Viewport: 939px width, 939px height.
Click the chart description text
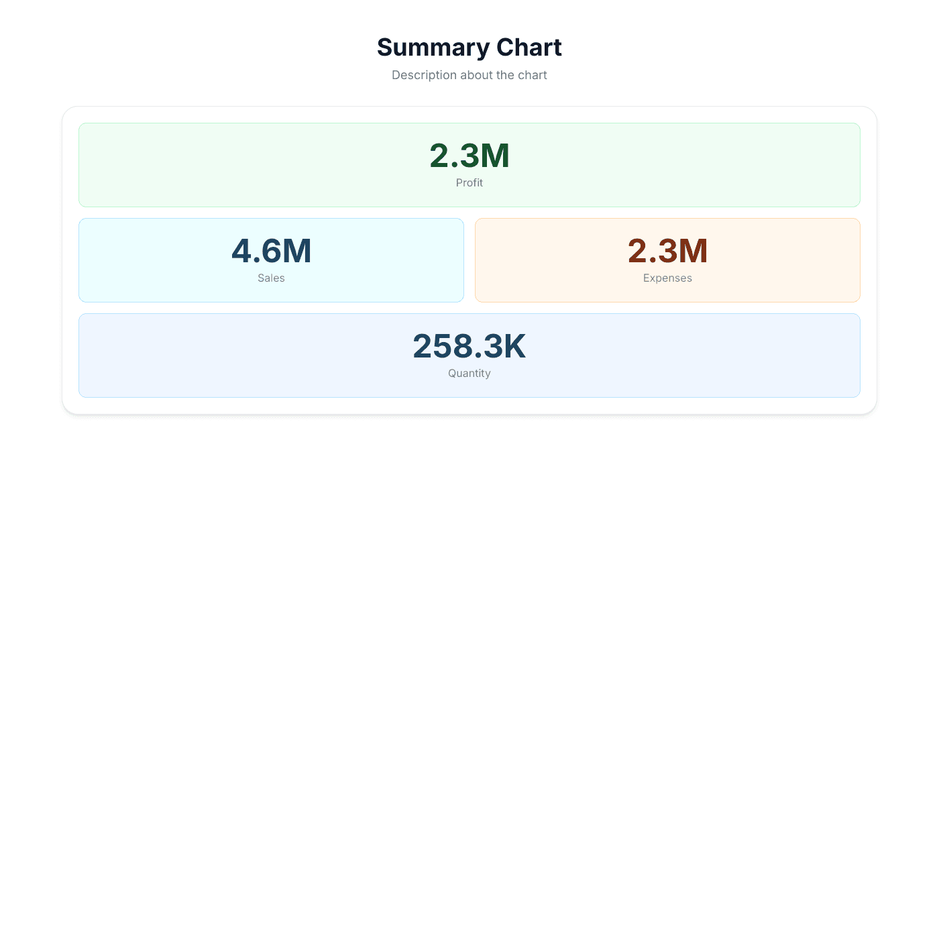(469, 74)
